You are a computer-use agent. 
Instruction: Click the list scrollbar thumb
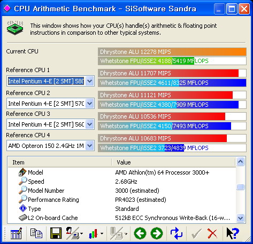pyautogui.click(x=241, y=187)
